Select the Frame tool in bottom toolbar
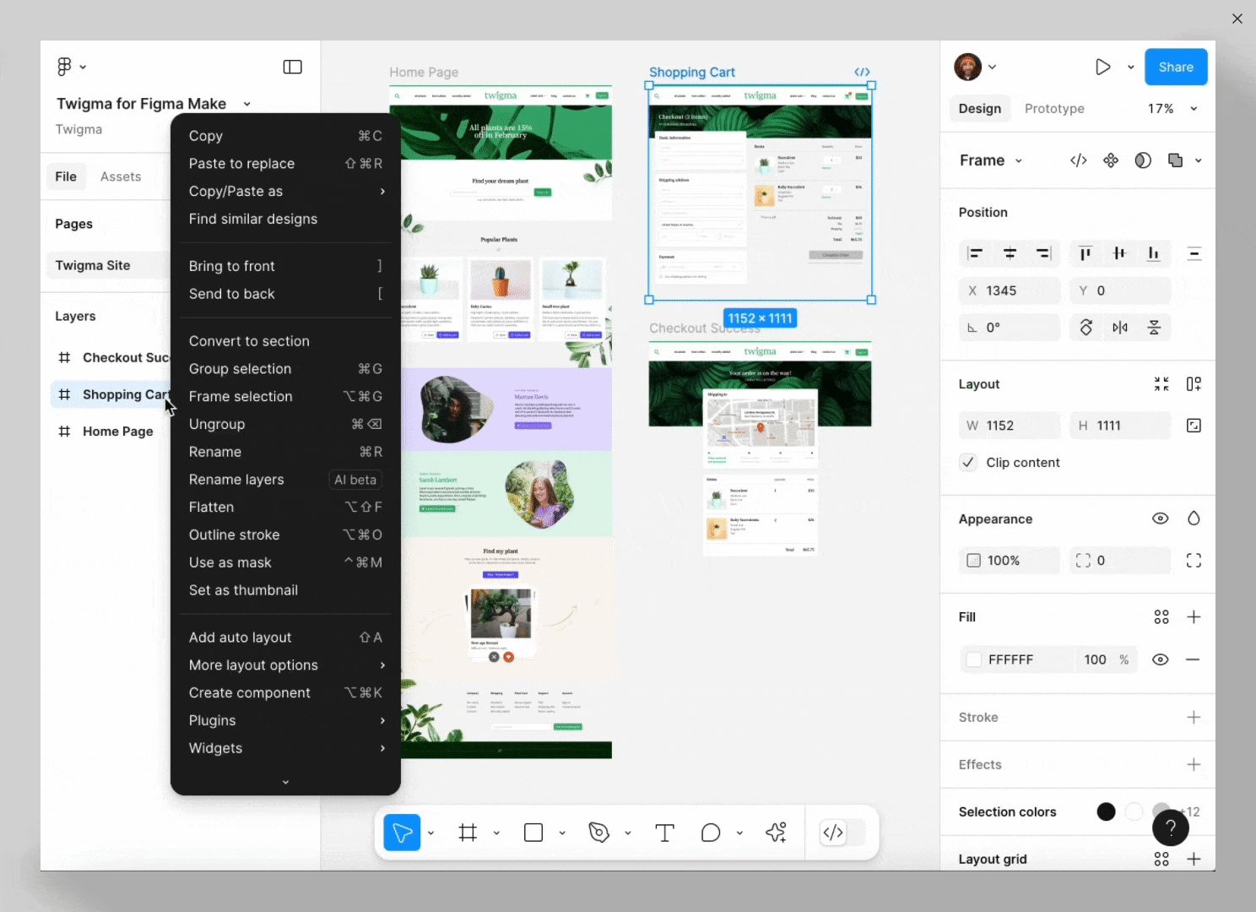Viewport: 1256px width, 912px height. tap(468, 833)
